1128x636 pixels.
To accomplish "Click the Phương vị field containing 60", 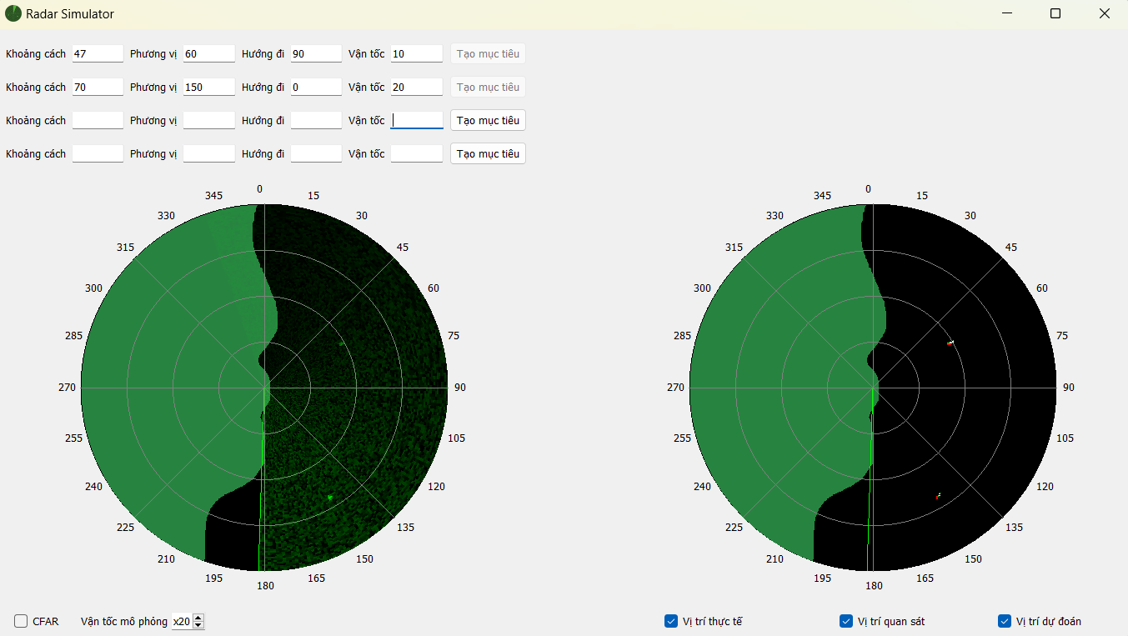I will (x=209, y=53).
